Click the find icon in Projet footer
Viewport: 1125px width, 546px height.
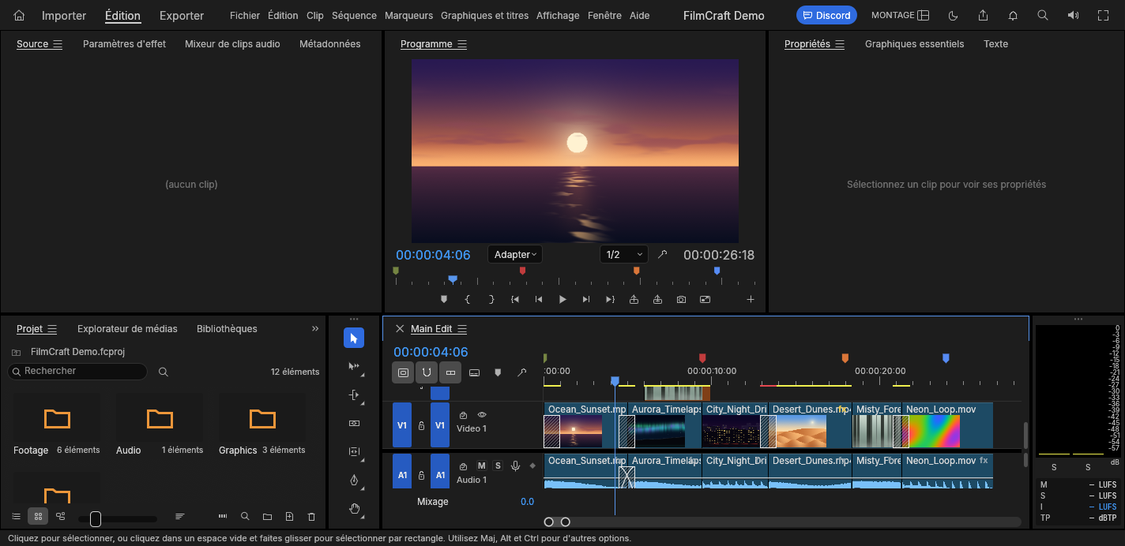(245, 517)
